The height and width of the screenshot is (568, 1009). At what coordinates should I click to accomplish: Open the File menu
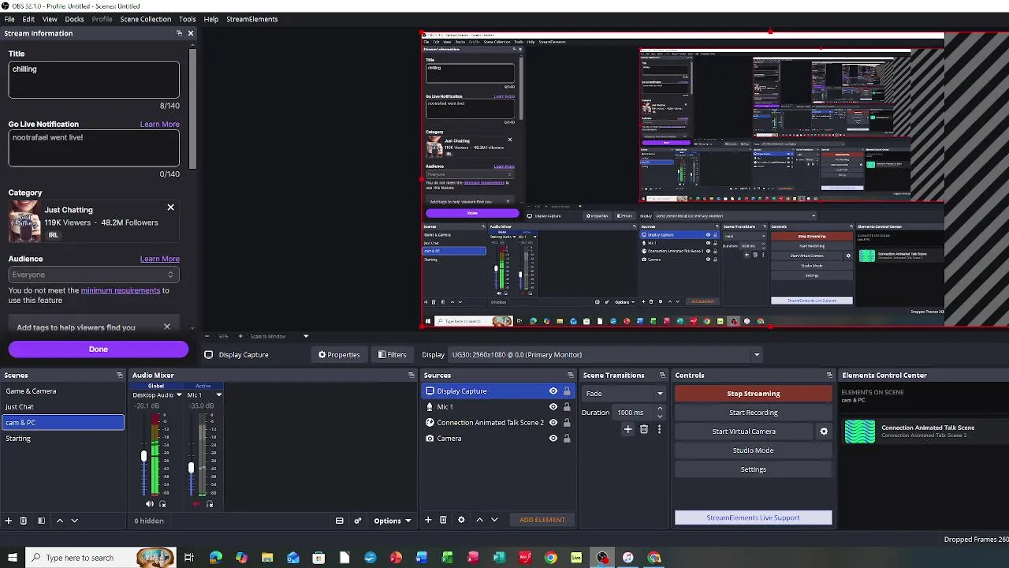[9, 19]
